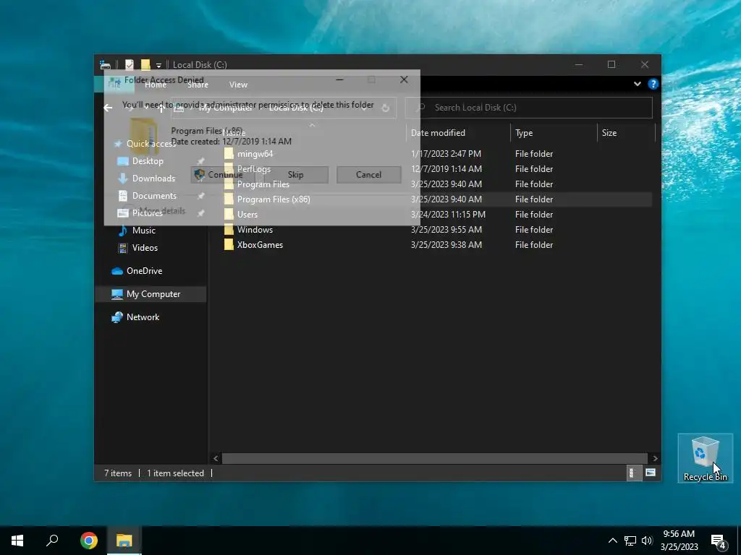The width and height of the screenshot is (741, 555).
Task: Launch Google Chrome from the taskbar
Action: [x=89, y=541]
